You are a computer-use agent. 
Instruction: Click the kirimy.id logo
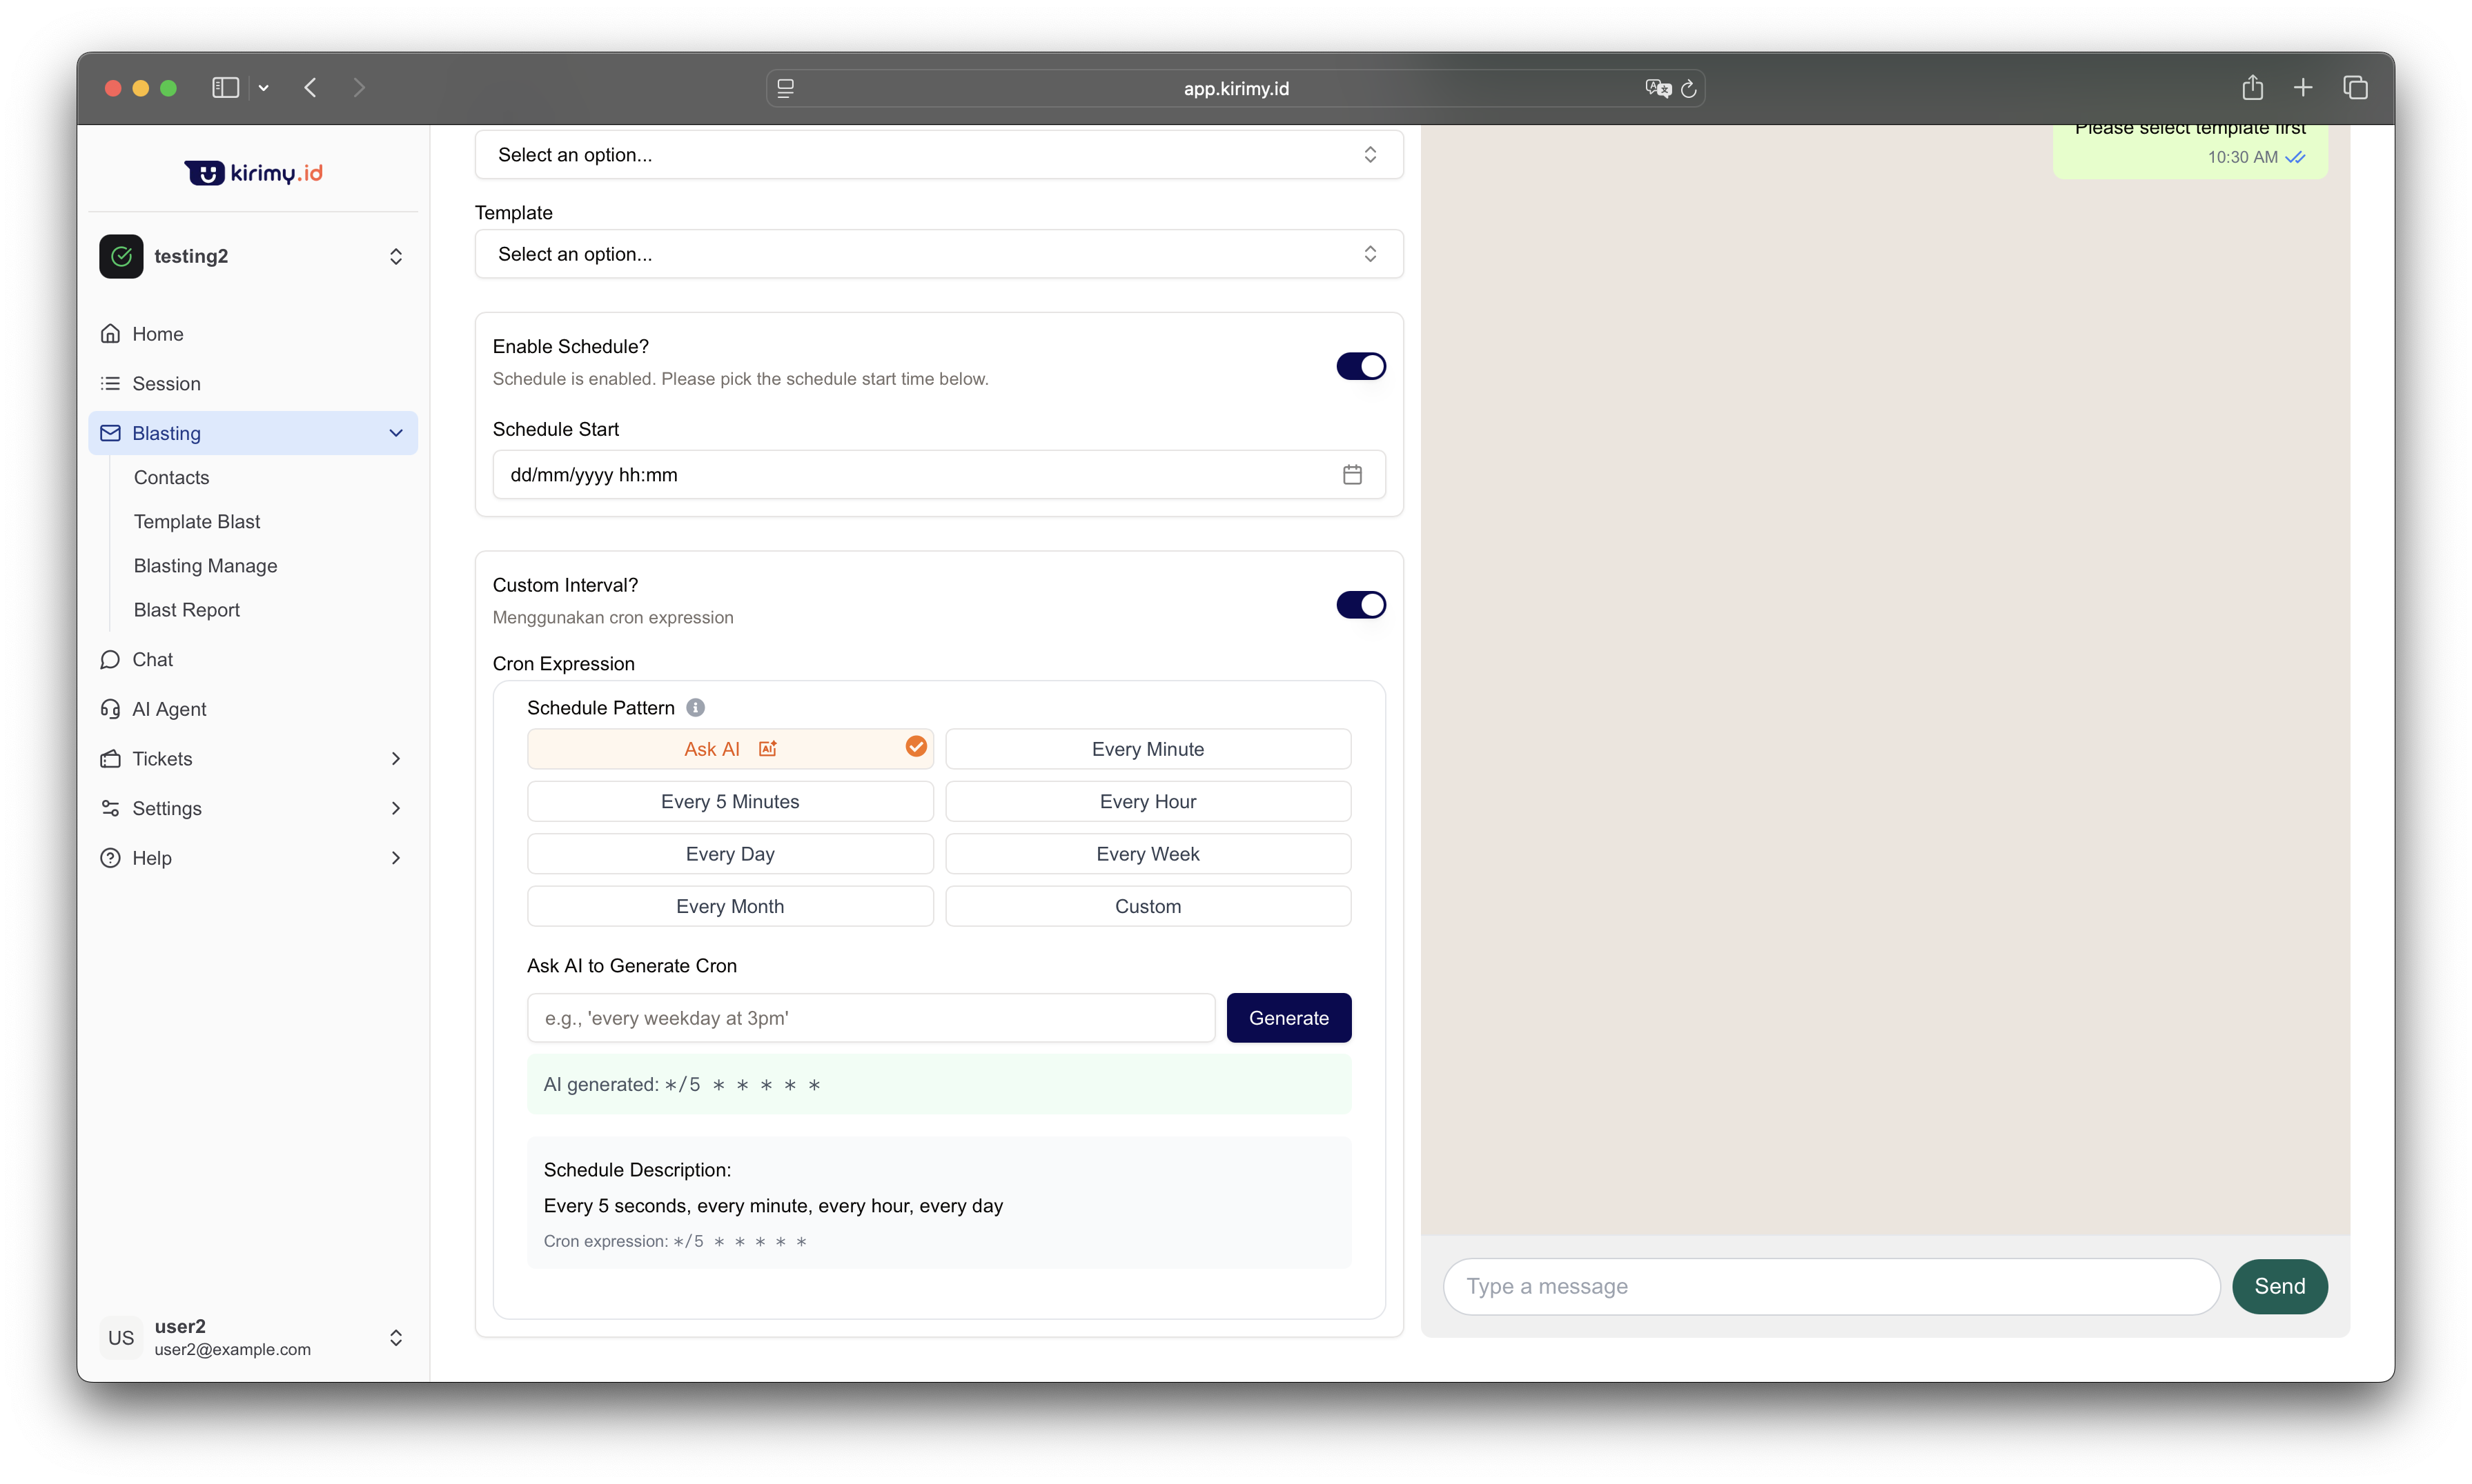tap(253, 173)
